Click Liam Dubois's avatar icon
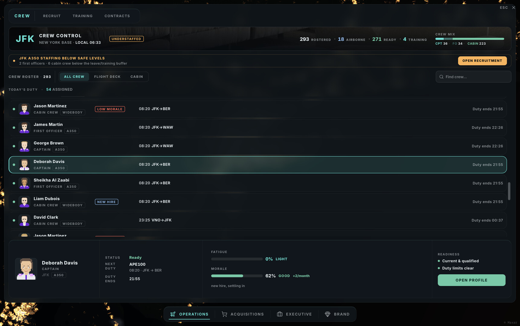Image resolution: width=520 pixels, height=326 pixels. pos(24,202)
